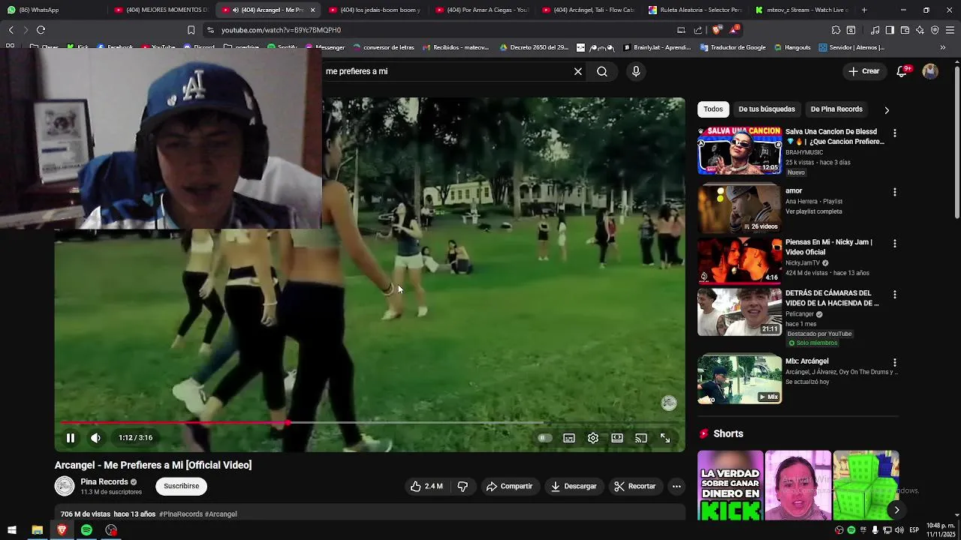Open Spotify from the Windows taskbar

click(x=86, y=530)
